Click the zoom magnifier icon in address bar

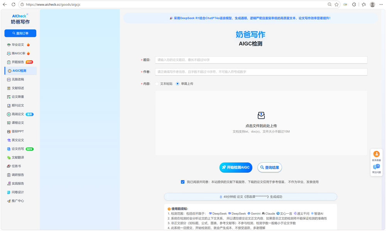[x=330, y=4]
